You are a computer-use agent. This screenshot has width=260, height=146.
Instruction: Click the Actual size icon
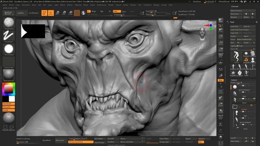click(221, 43)
